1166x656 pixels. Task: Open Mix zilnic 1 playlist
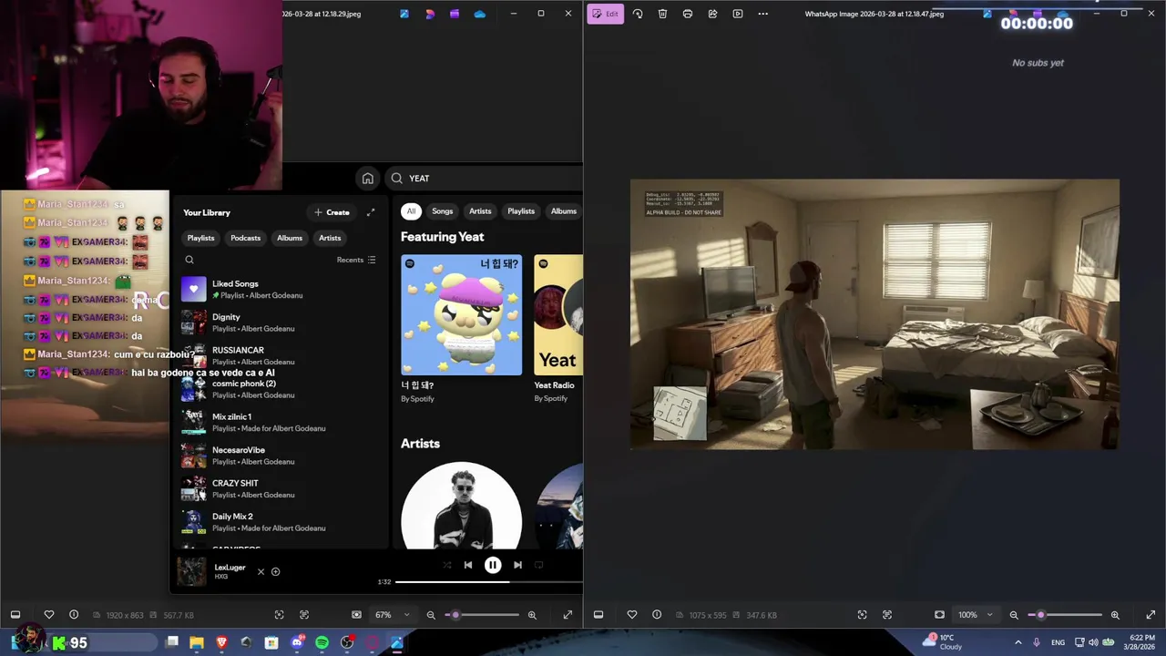click(x=279, y=422)
